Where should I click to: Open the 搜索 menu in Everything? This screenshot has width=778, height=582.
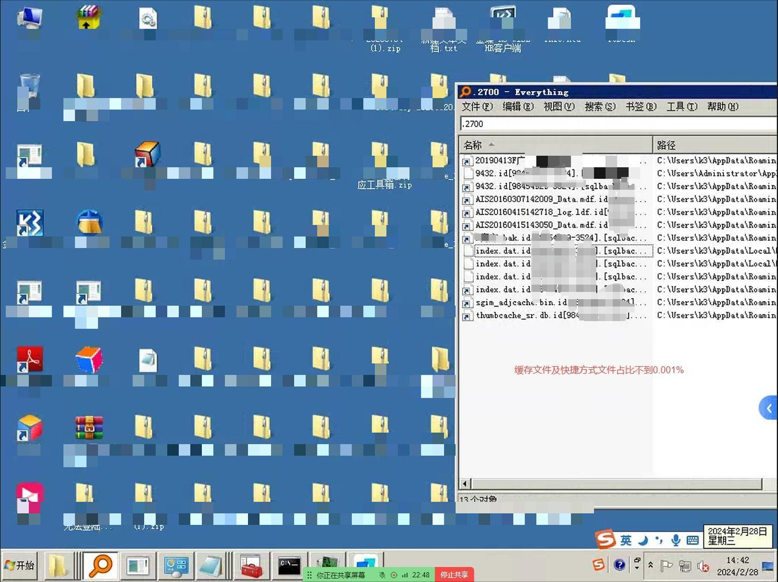coord(599,106)
